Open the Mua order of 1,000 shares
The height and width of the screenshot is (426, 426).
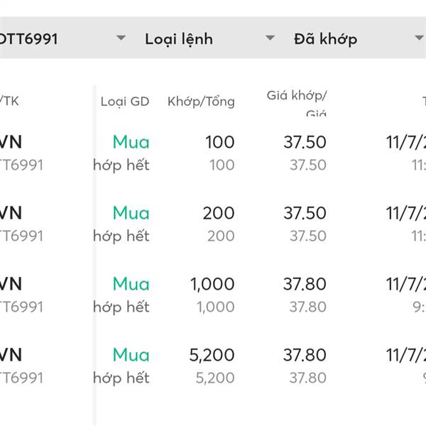click(131, 284)
